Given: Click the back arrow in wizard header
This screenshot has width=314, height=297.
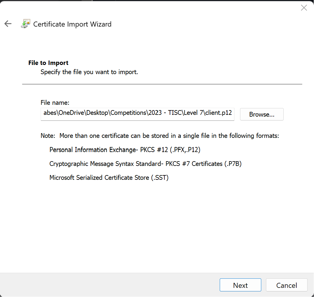Looking at the screenshot, I should (8, 24).
